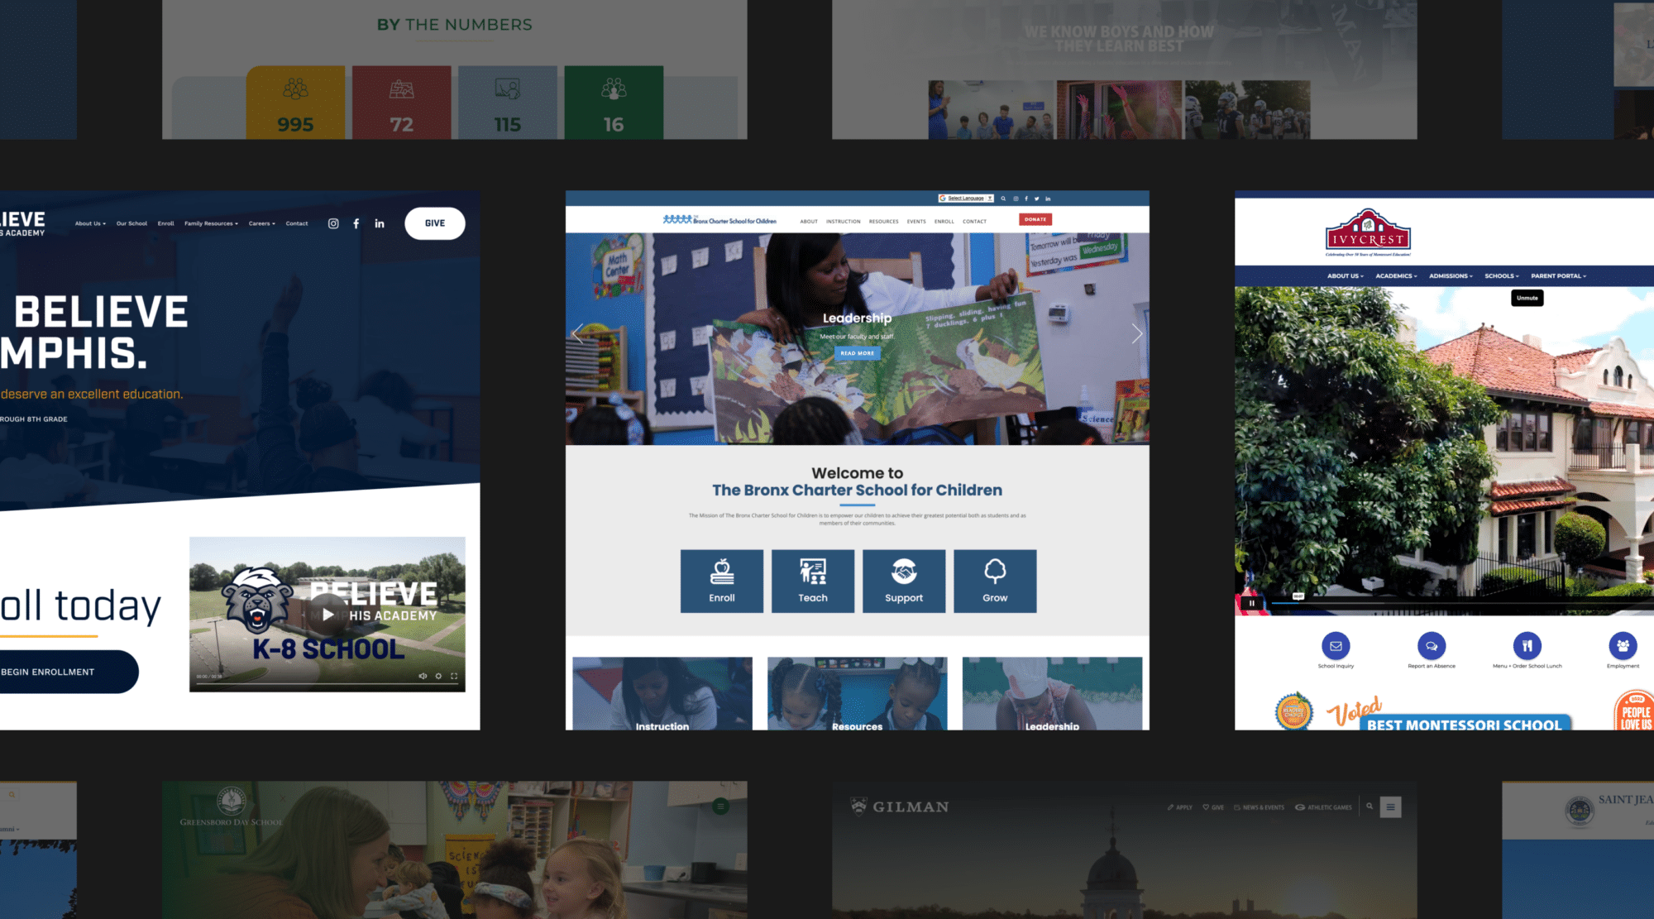The image size is (1654, 919).
Task: Open Believe Memphis Academy's LinkedIn icon
Action: (x=380, y=223)
